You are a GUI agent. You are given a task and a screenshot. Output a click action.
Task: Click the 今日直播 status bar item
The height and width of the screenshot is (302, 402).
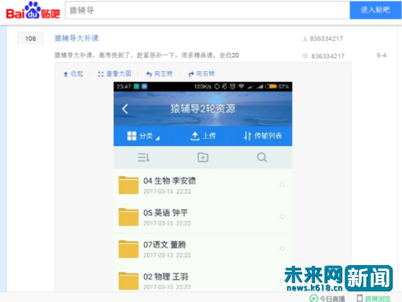click(328, 299)
